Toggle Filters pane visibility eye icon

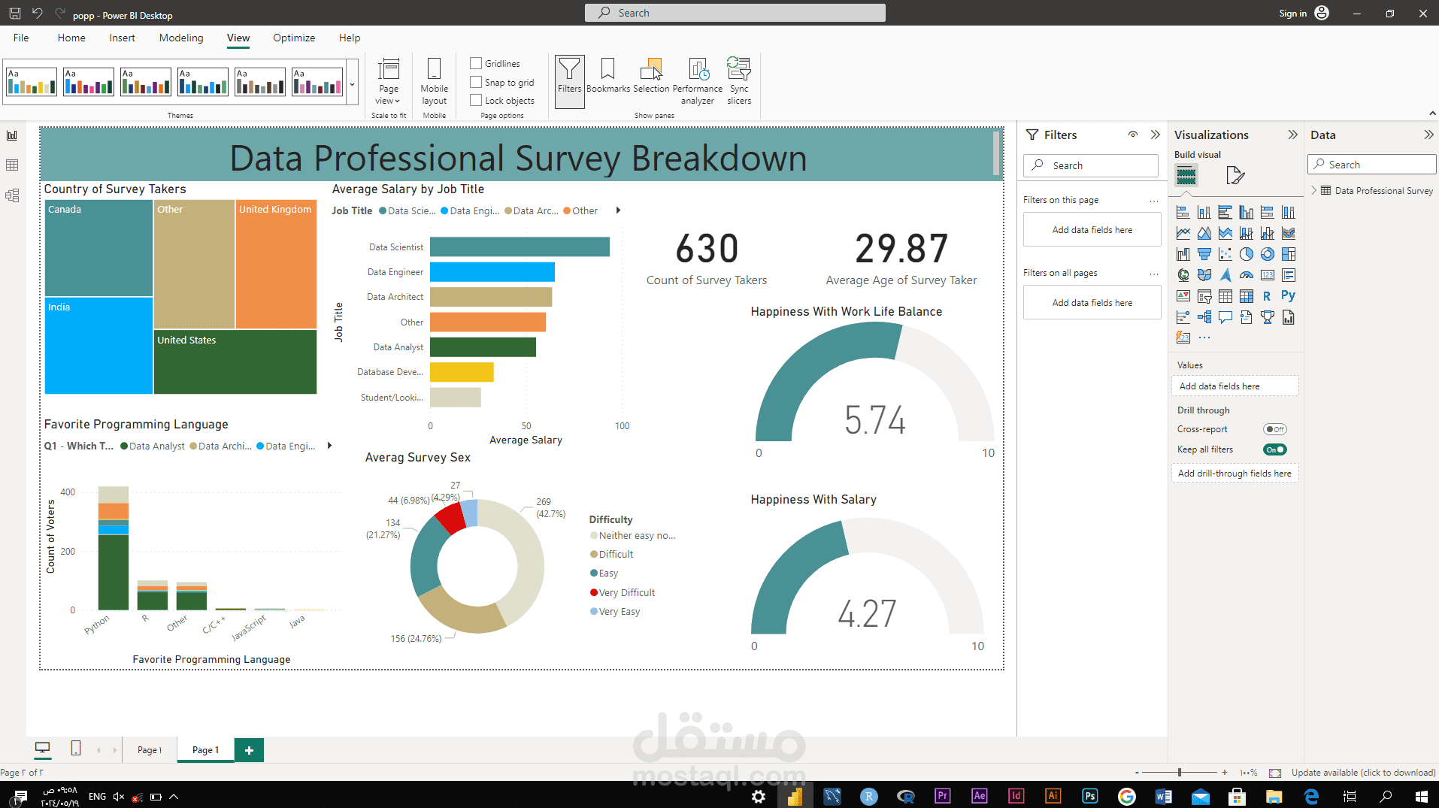click(1132, 135)
